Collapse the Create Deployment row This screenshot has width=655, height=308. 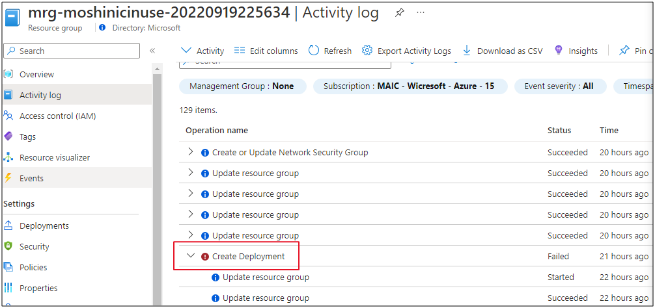(191, 256)
